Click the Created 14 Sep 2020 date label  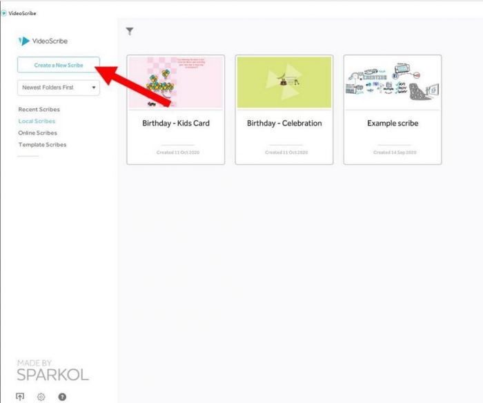pyautogui.click(x=392, y=152)
